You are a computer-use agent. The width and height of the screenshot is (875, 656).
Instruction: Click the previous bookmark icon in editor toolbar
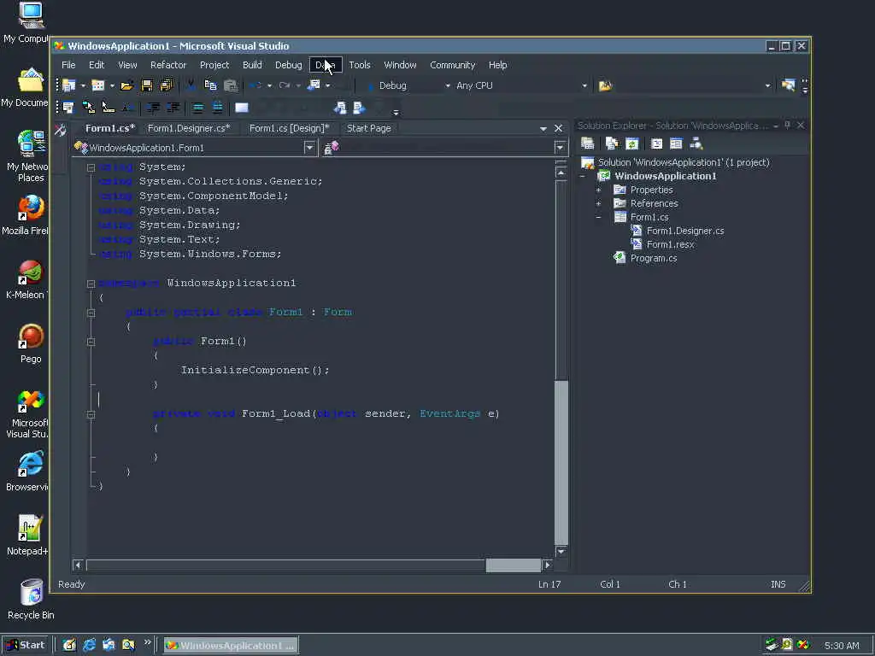[340, 108]
